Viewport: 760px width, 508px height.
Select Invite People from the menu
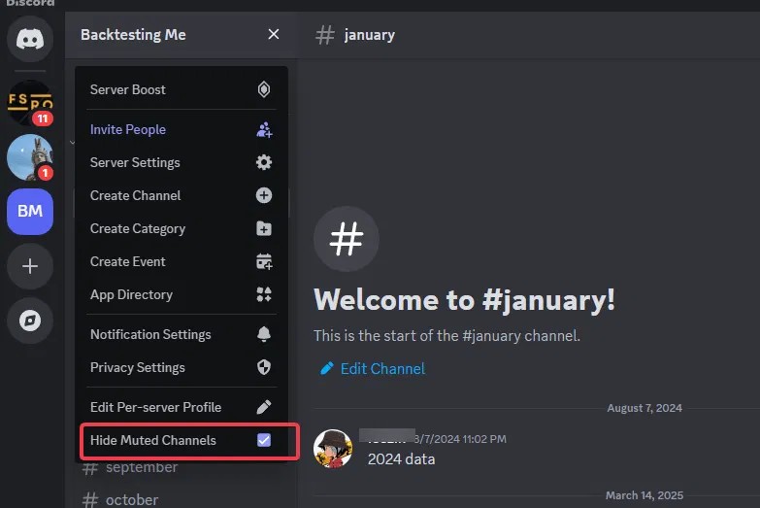click(128, 129)
